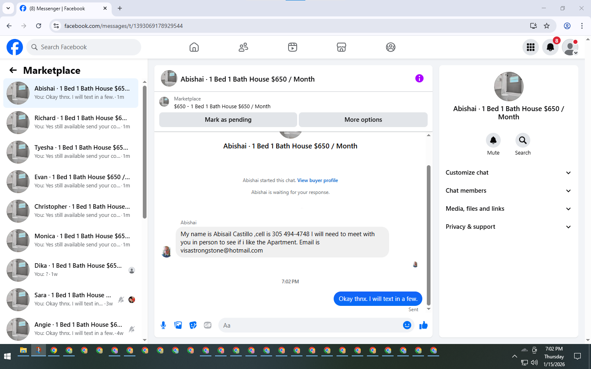Open Chrome three-dot menu
This screenshot has height=369, width=591.
click(582, 26)
